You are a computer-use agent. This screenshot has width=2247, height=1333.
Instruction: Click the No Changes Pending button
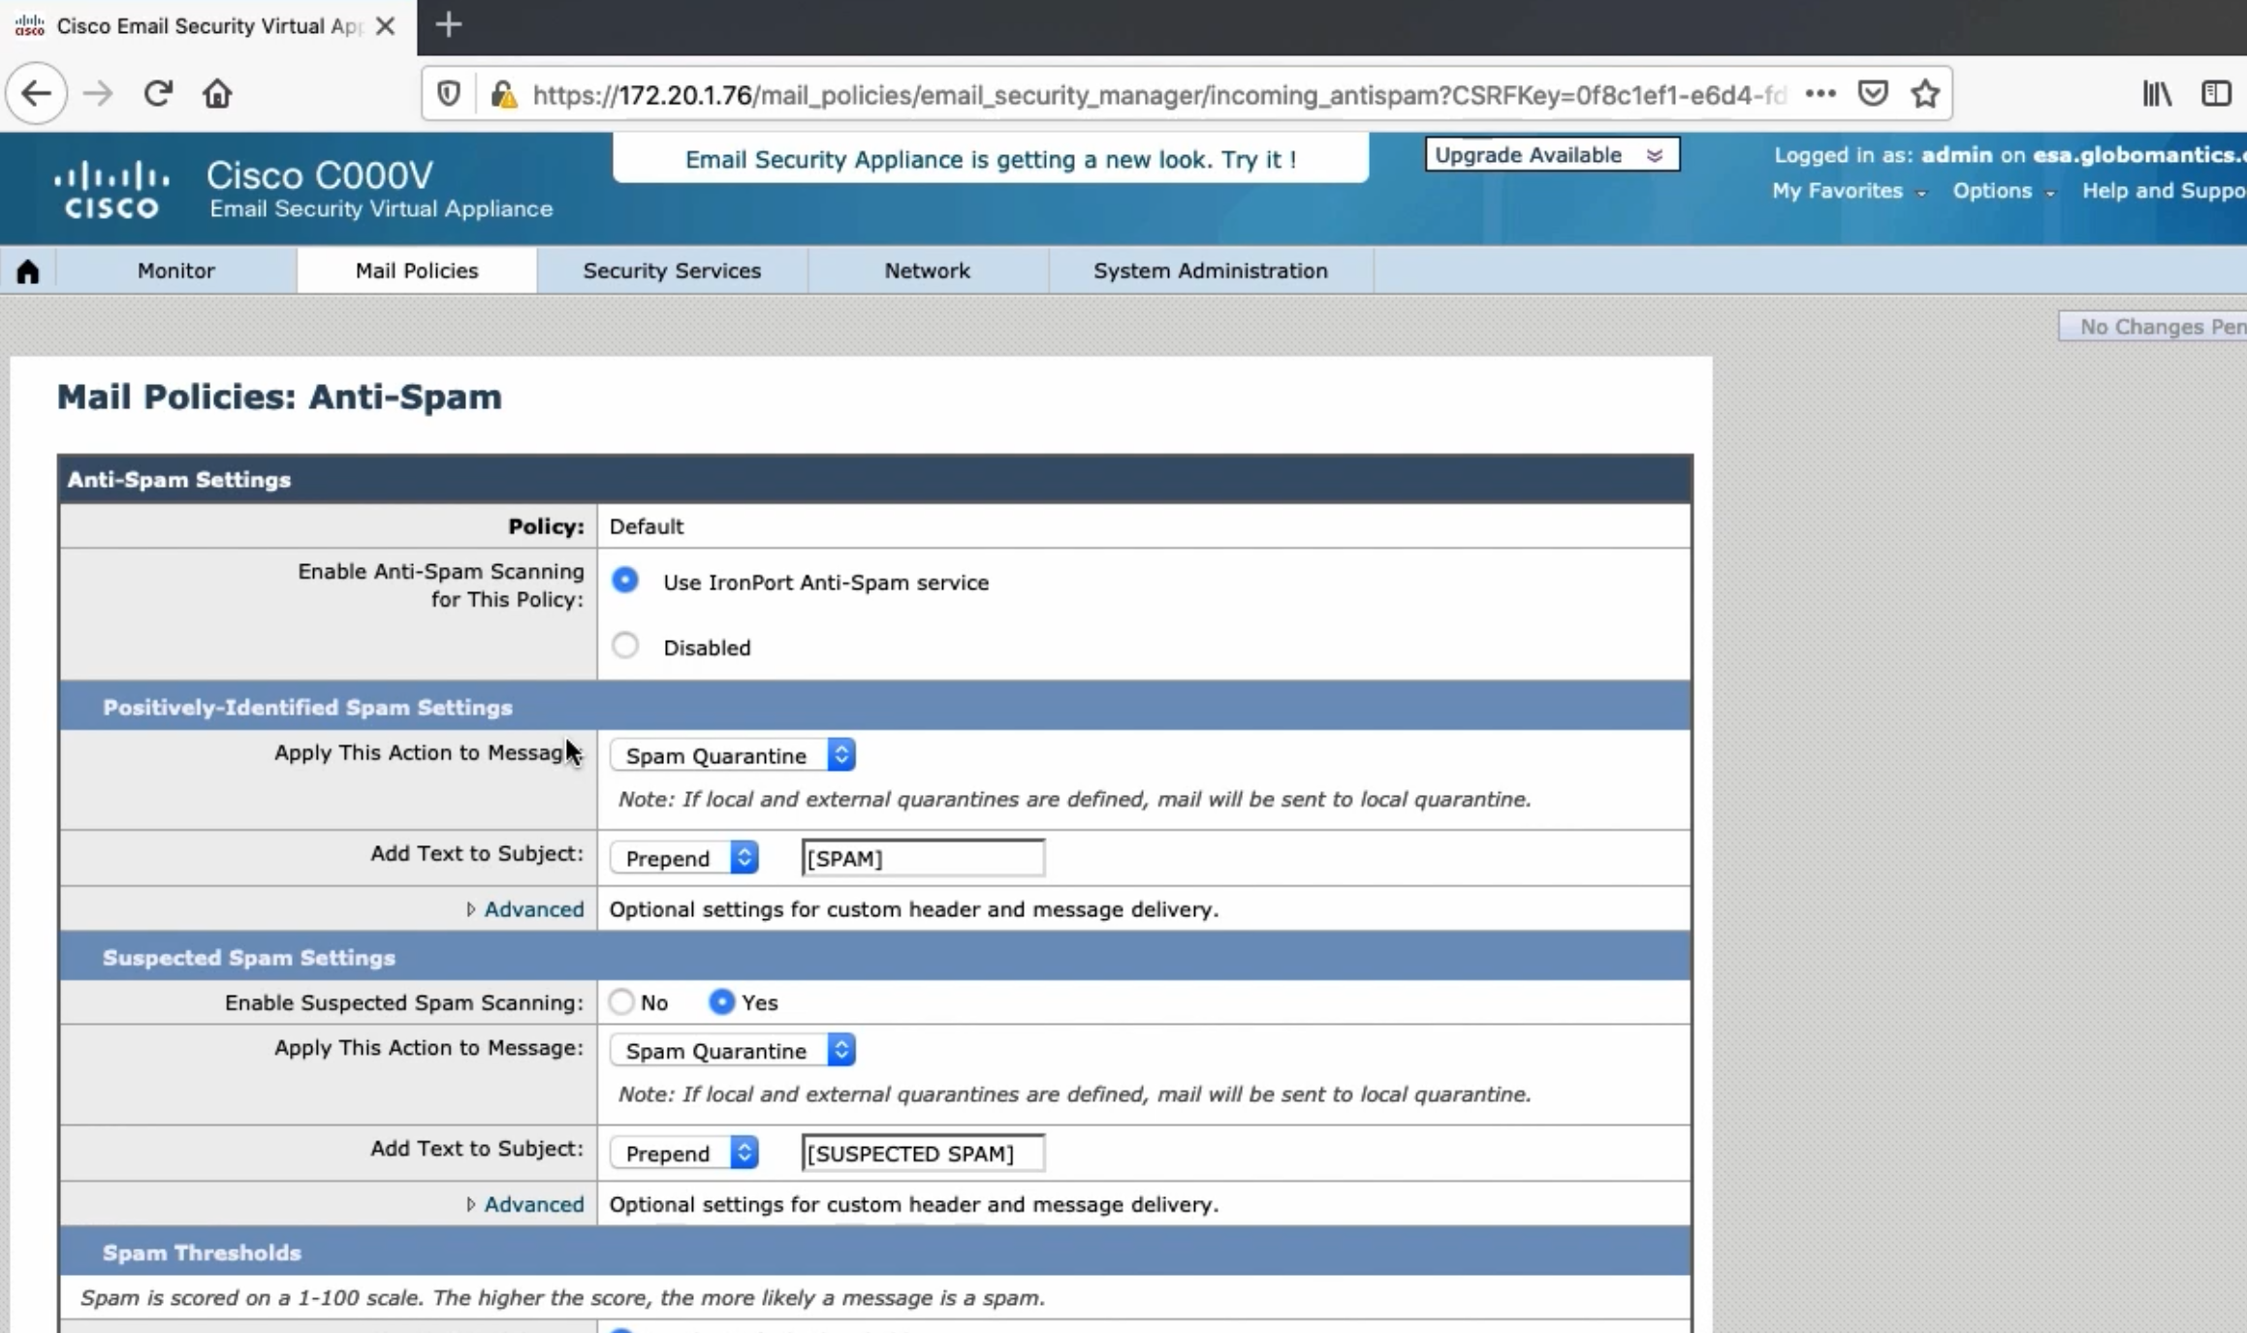pos(2153,327)
